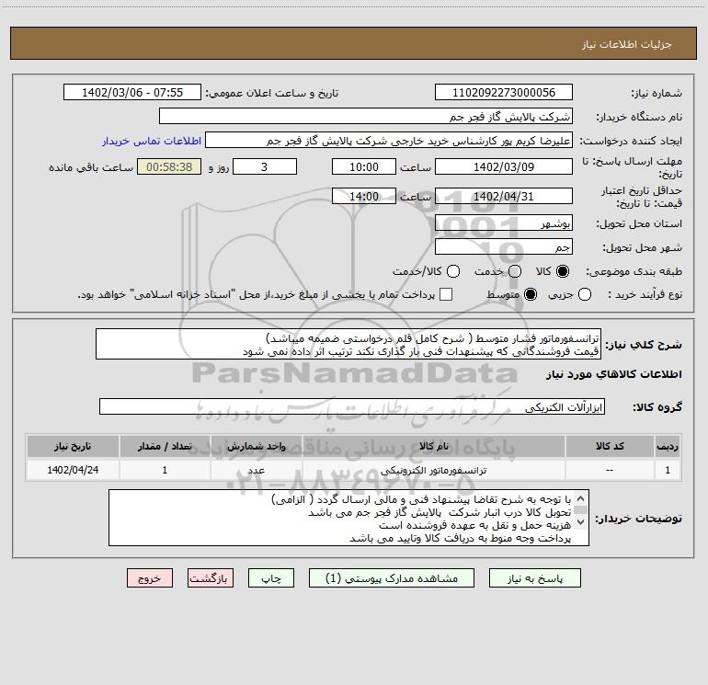Click the ترانسفورماتور الکترونیکی item cell
Image resolution: width=708 pixels, height=685 pixels.
(433, 470)
